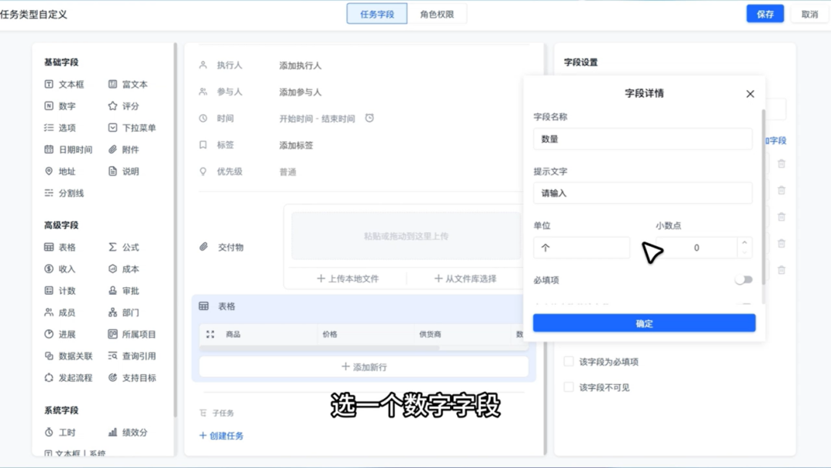Switch to 任务字段 tab

pyautogui.click(x=377, y=15)
